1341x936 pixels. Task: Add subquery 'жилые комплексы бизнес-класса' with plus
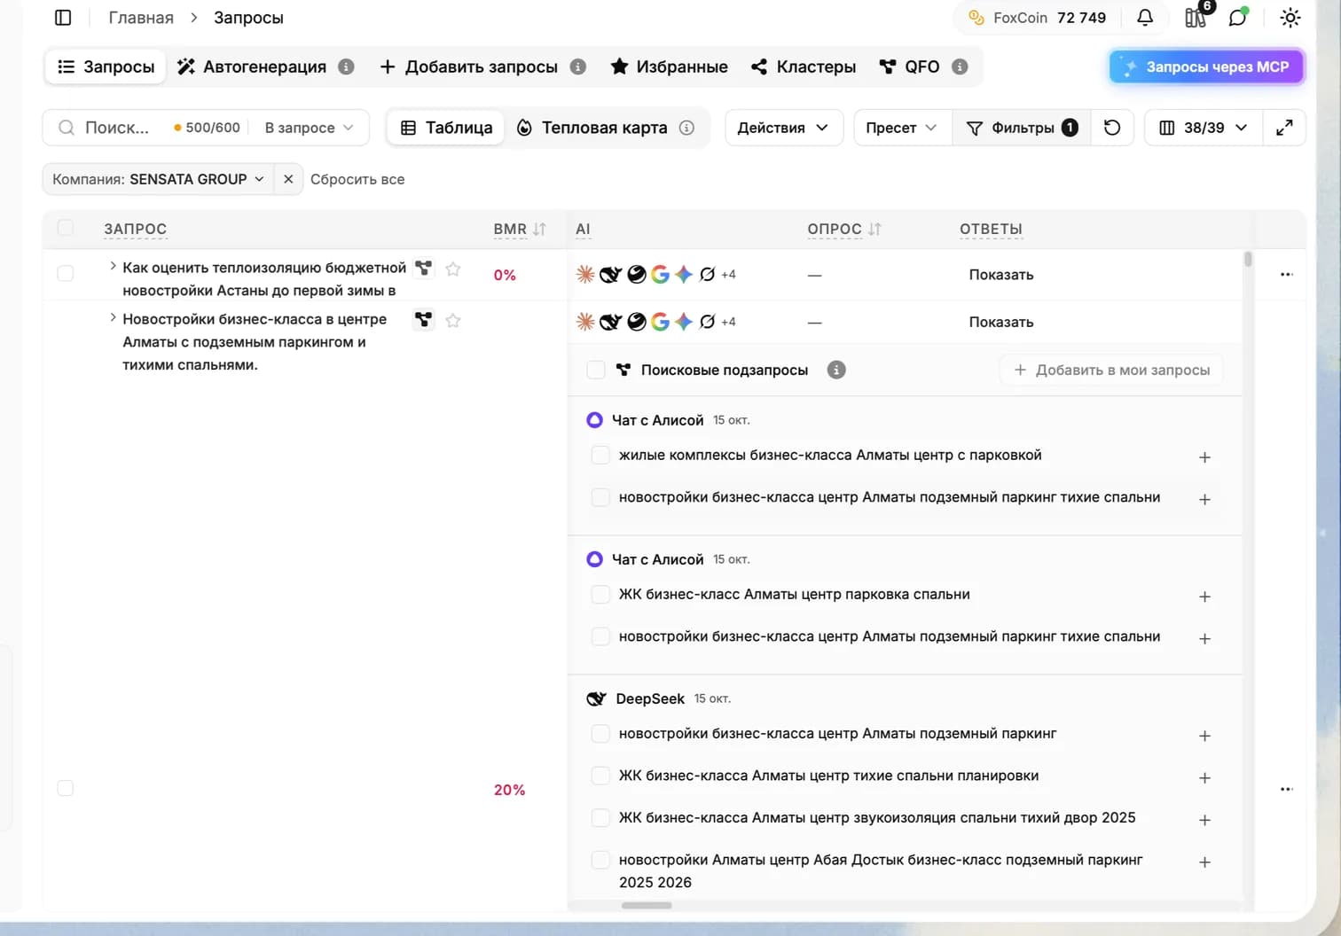(1204, 457)
